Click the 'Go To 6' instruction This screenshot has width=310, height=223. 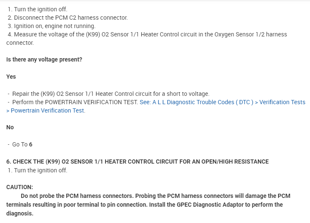point(22,144)
